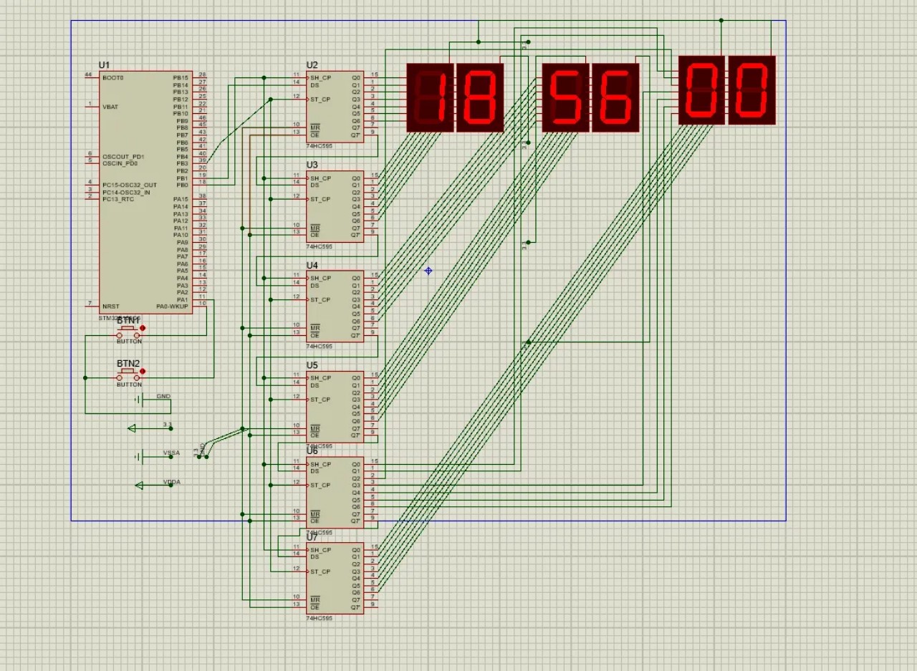The width and height of the screenshot is (917, 671).
Task: Click the seven-segment display showing 8
Action: click(480, 97)
